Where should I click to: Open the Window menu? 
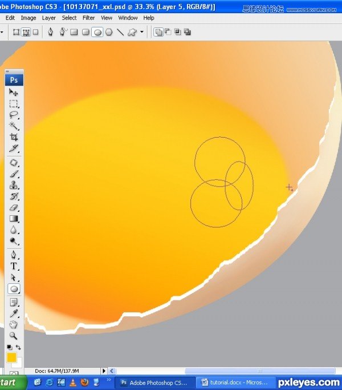128,18
